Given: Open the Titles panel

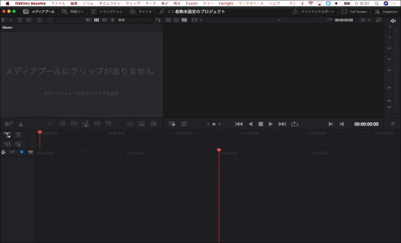Looking at the screenshot, I should click(x=141, y=12).
